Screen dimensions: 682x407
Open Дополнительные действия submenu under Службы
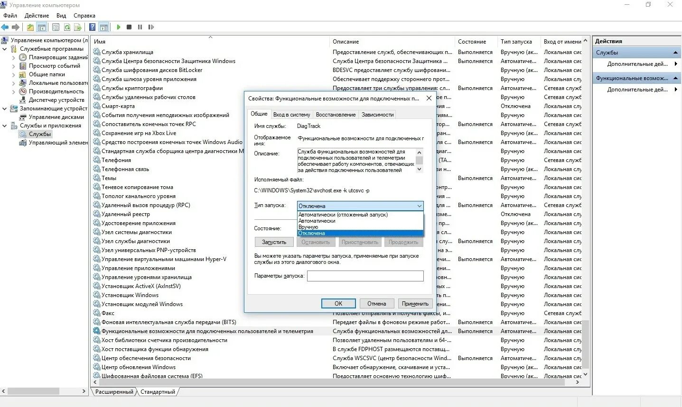click(637, 64)
